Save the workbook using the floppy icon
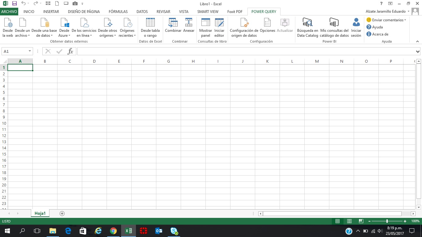422x237 pixels. tap(15, 4)
